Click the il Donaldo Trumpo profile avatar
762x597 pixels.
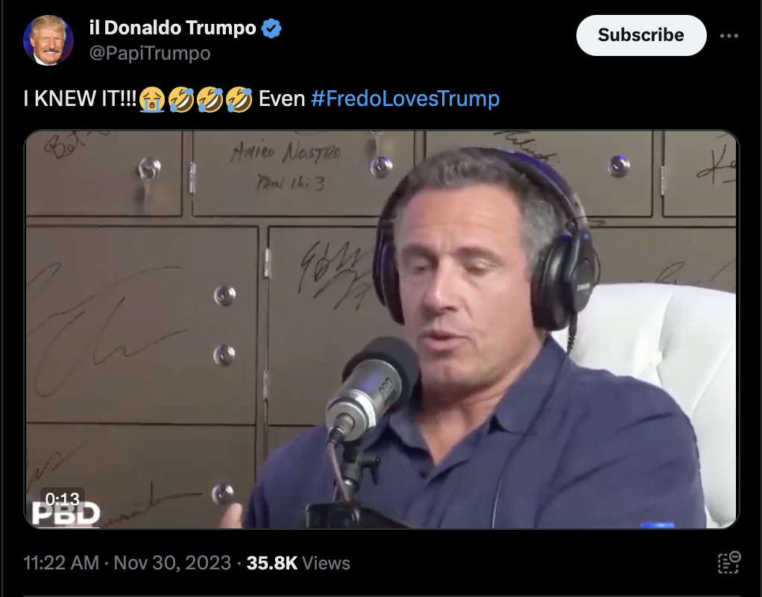click(x=48, y=40)
